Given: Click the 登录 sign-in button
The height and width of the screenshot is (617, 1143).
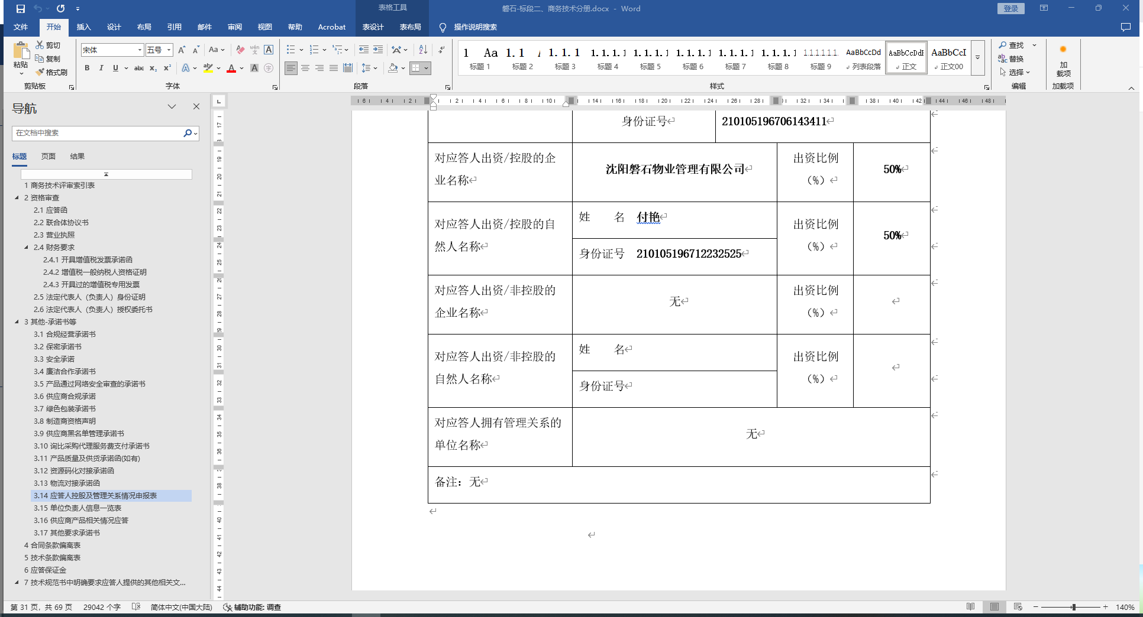Looking at the screenshot, I should pyautogui.click(x=1011, y=8).
